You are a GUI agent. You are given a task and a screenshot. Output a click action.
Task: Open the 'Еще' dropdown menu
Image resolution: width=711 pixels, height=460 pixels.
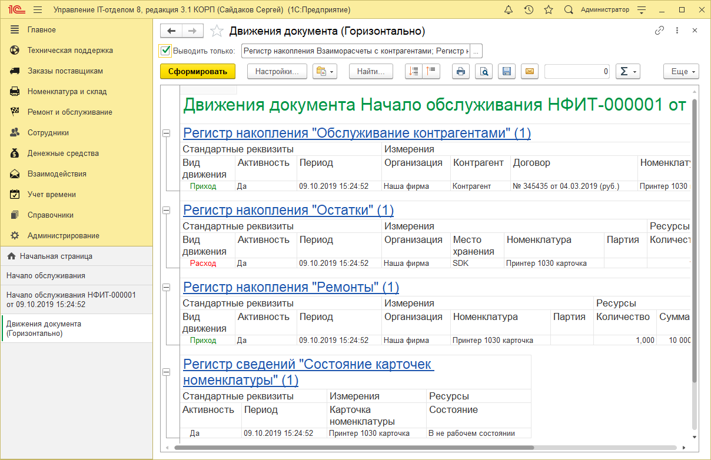[680, 71]
